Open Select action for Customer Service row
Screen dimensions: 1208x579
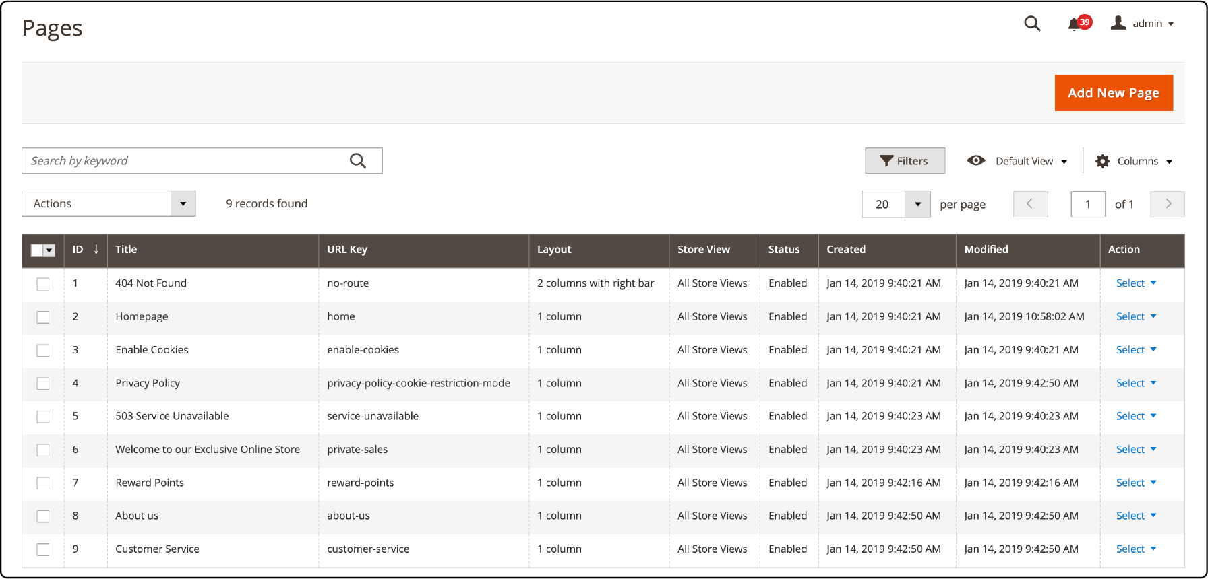(1136, 549)
